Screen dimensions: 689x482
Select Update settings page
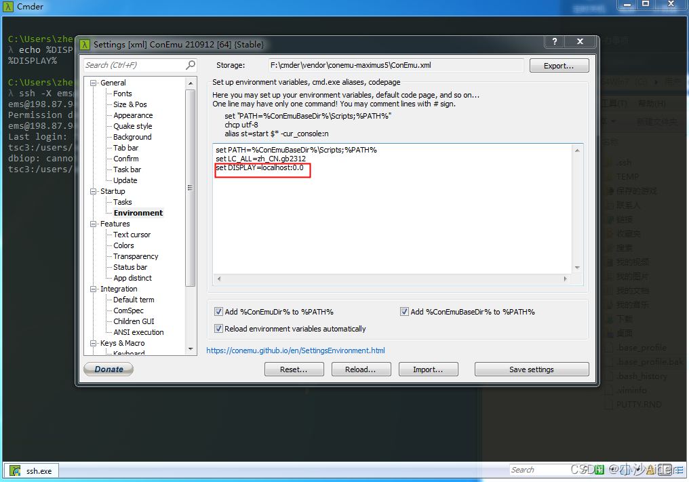pyautogui.click(x=125, y=180)
